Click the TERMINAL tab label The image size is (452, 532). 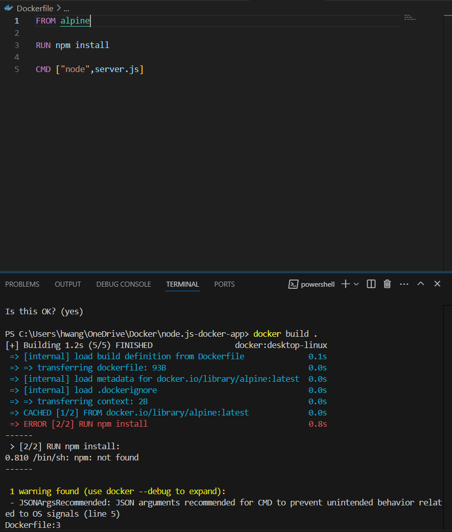pyautogui.click(x=182, y=284)
